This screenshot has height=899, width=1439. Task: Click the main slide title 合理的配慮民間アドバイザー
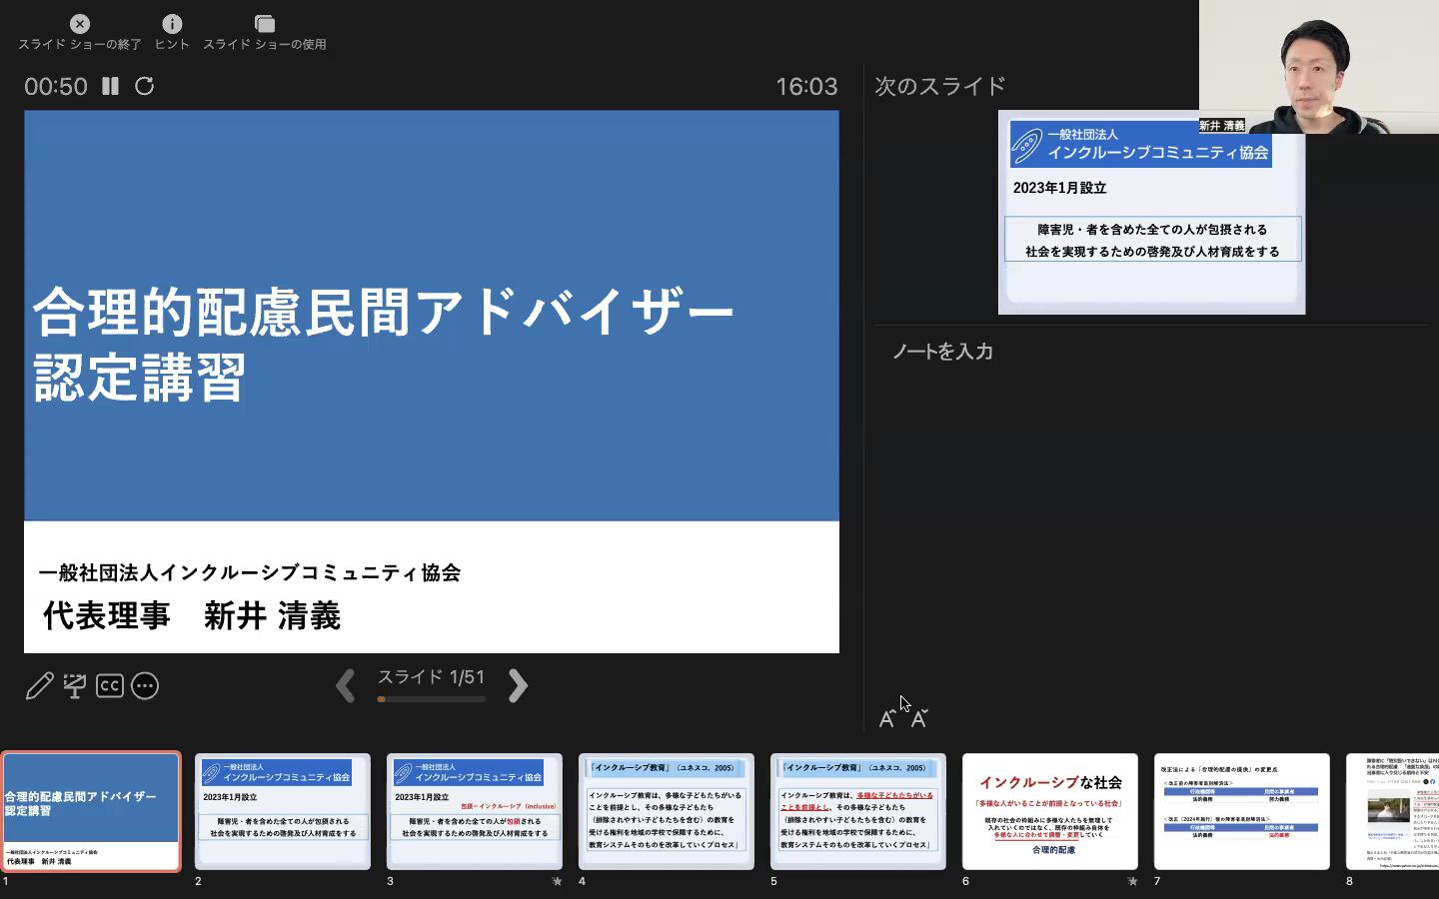(x=384, y=312)
